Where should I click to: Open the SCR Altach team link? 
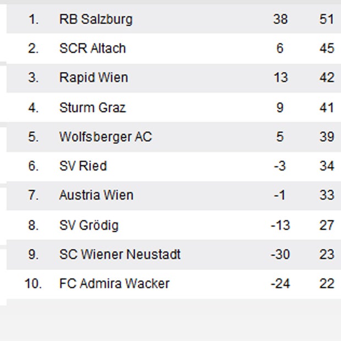click(92, 48)
